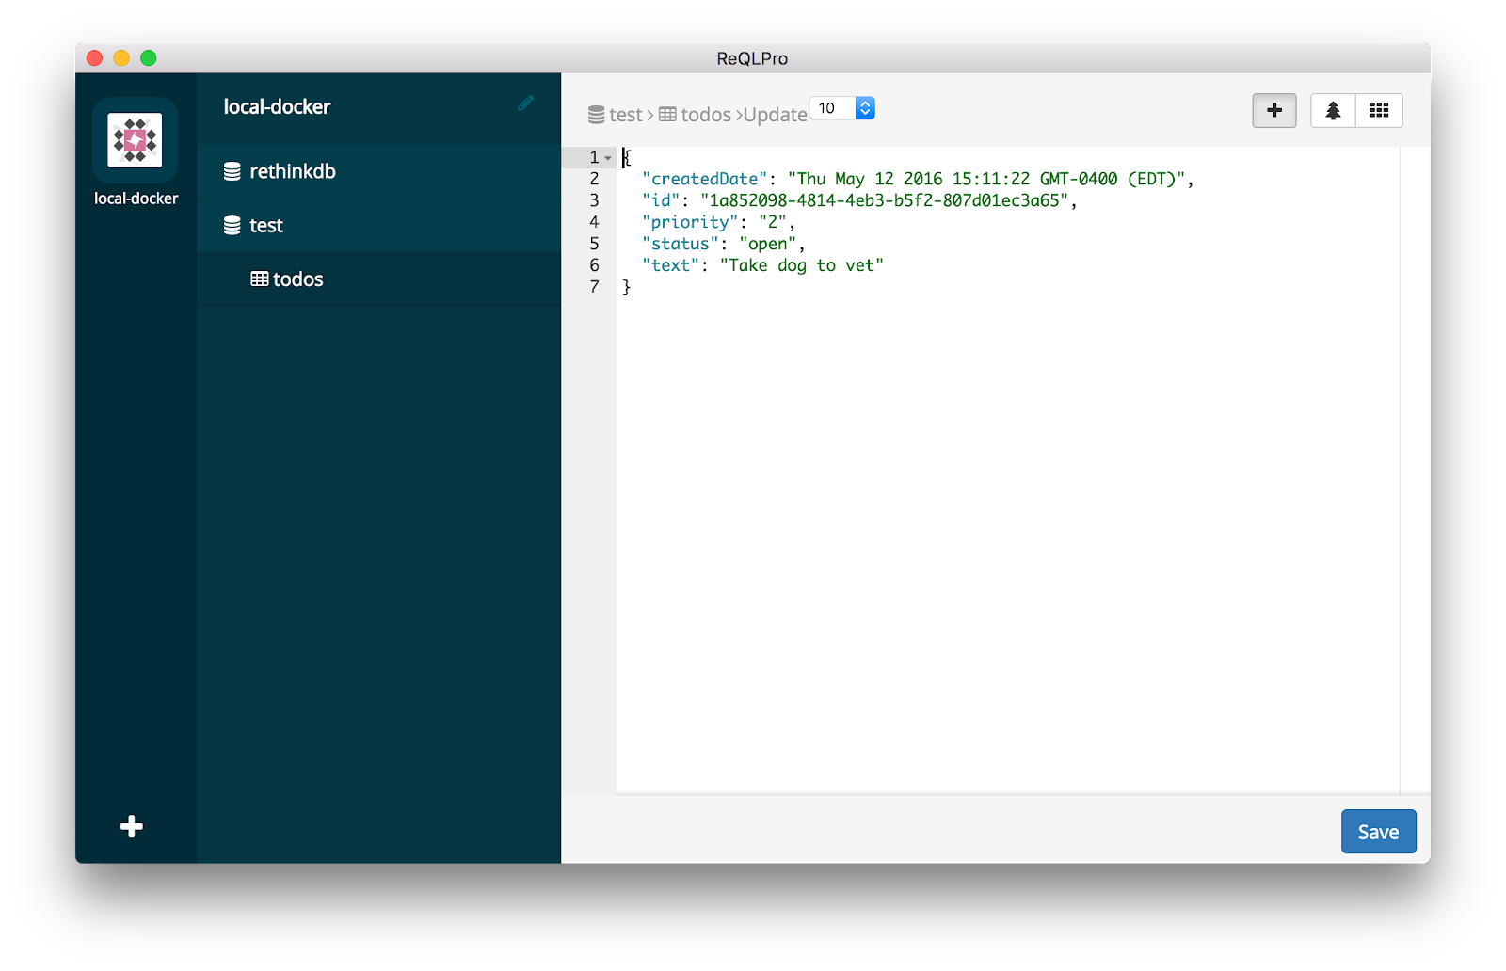Click the text value "Take dog to vet"

(802, 265)
